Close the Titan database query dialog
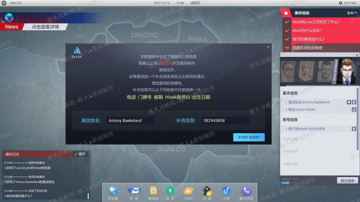 [x=268, y=47]
